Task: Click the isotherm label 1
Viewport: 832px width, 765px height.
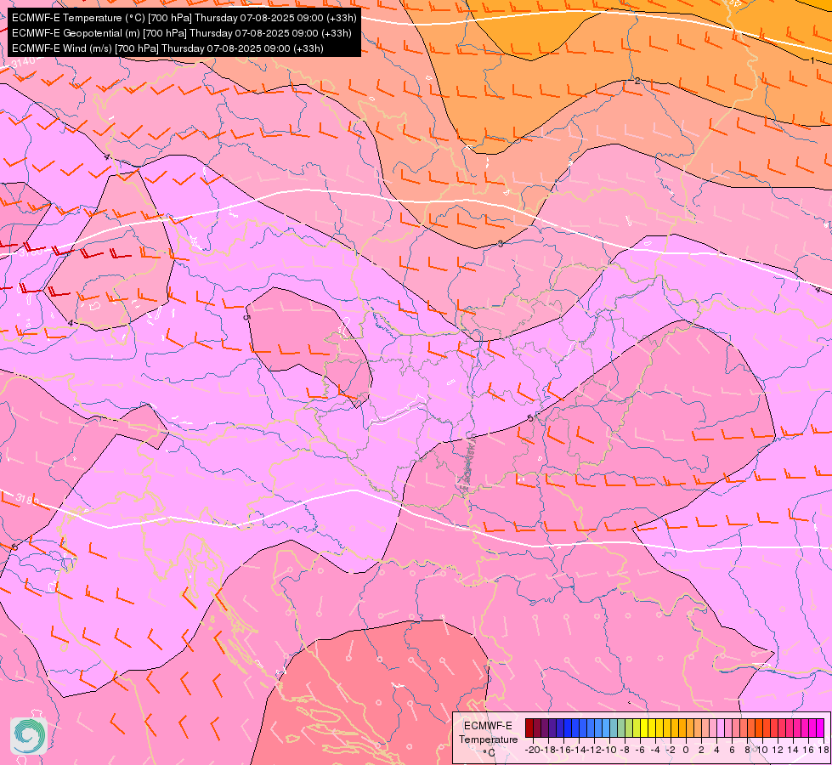Action: [x=812, y=60]
